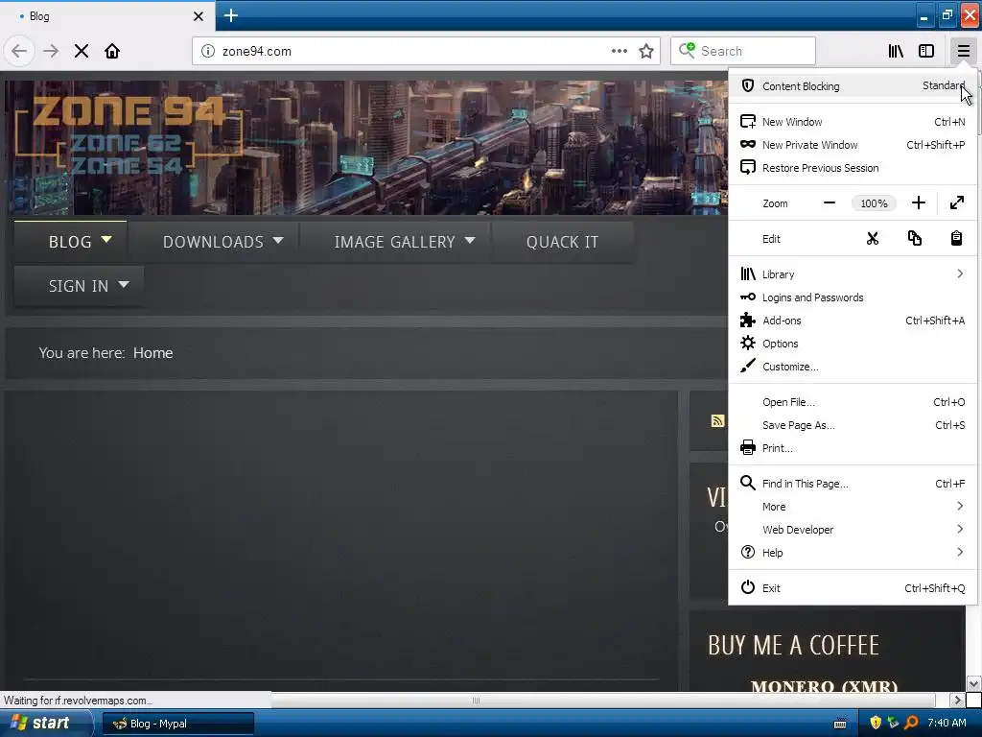This screenshot has height=737, width=982.
Task: Click the QUACK IT nav link
Action: point(562,241)
